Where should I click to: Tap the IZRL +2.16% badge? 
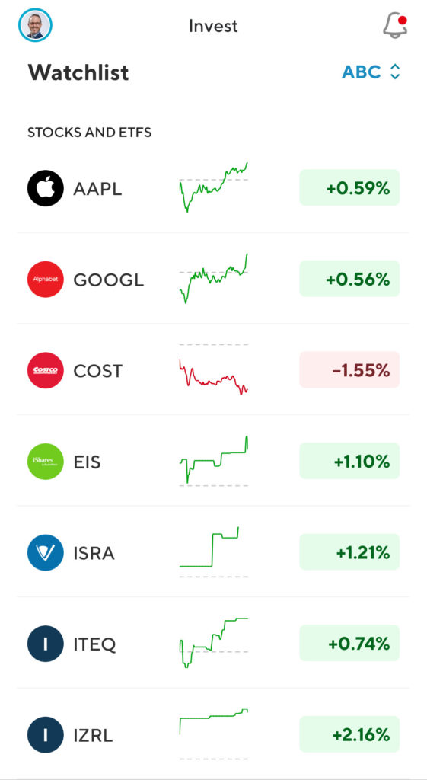(349, 734)
